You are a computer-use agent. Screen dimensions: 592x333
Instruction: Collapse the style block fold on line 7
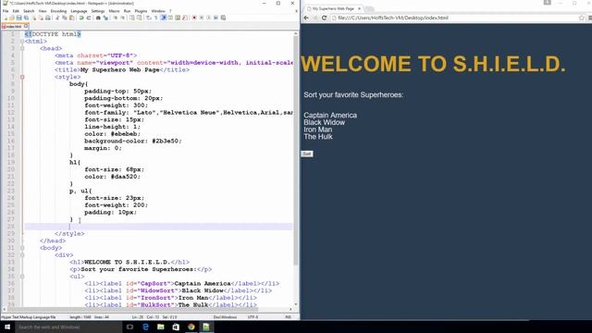[x=22, y=77]
